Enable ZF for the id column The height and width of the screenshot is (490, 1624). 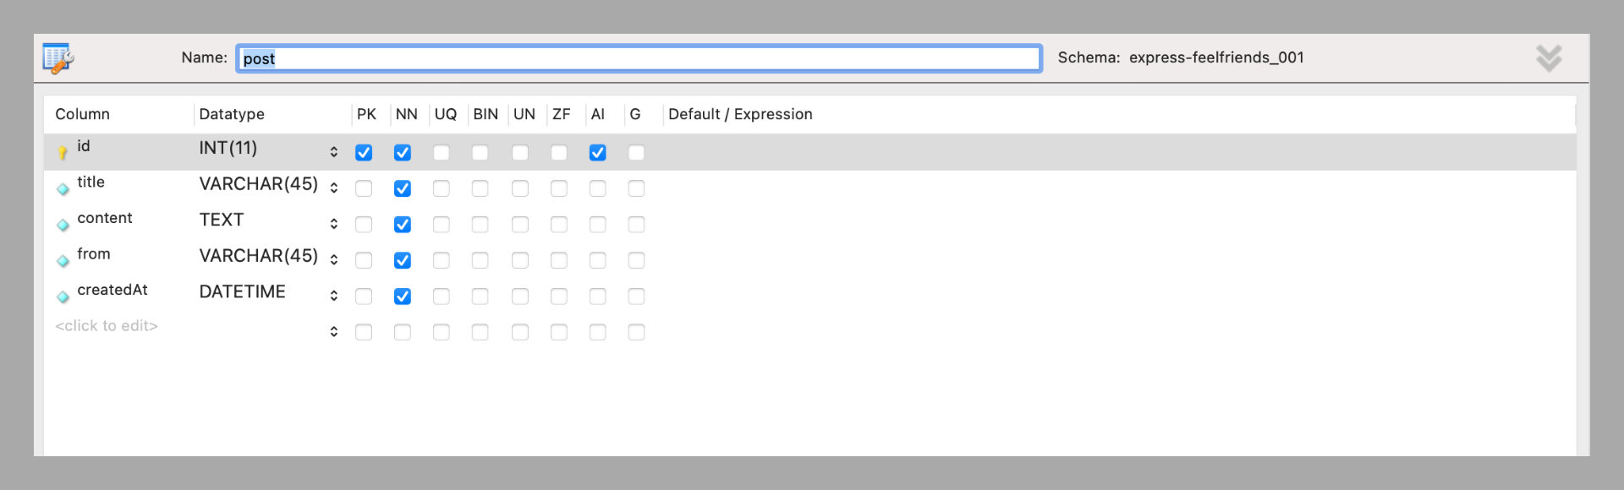559,153
